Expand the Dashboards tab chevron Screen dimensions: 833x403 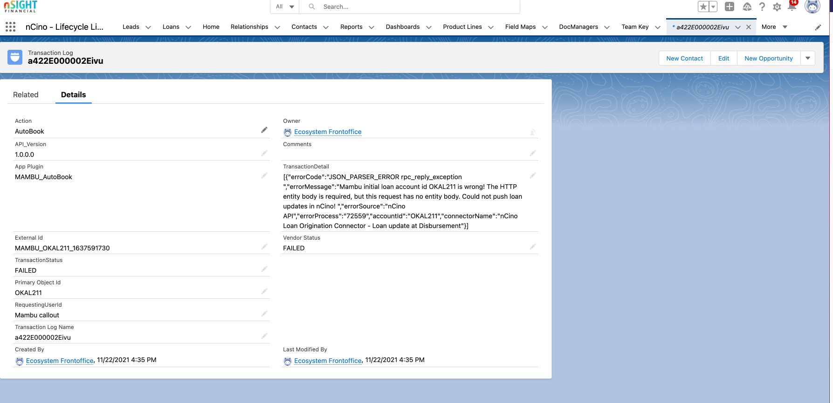[x=429, y=27]
